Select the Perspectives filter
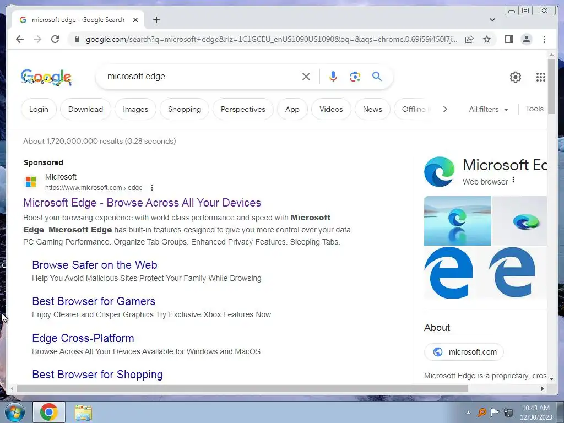Image resolution: width=564 pixels, height=423 pixels. click(243, 110)
